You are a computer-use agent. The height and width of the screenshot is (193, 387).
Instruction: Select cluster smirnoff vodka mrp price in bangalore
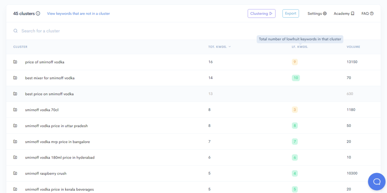tap(57, 142)
